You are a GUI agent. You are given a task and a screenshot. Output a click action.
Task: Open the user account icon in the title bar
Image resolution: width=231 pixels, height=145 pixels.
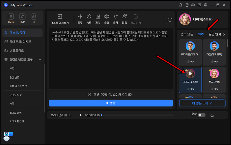coord(181,5)
